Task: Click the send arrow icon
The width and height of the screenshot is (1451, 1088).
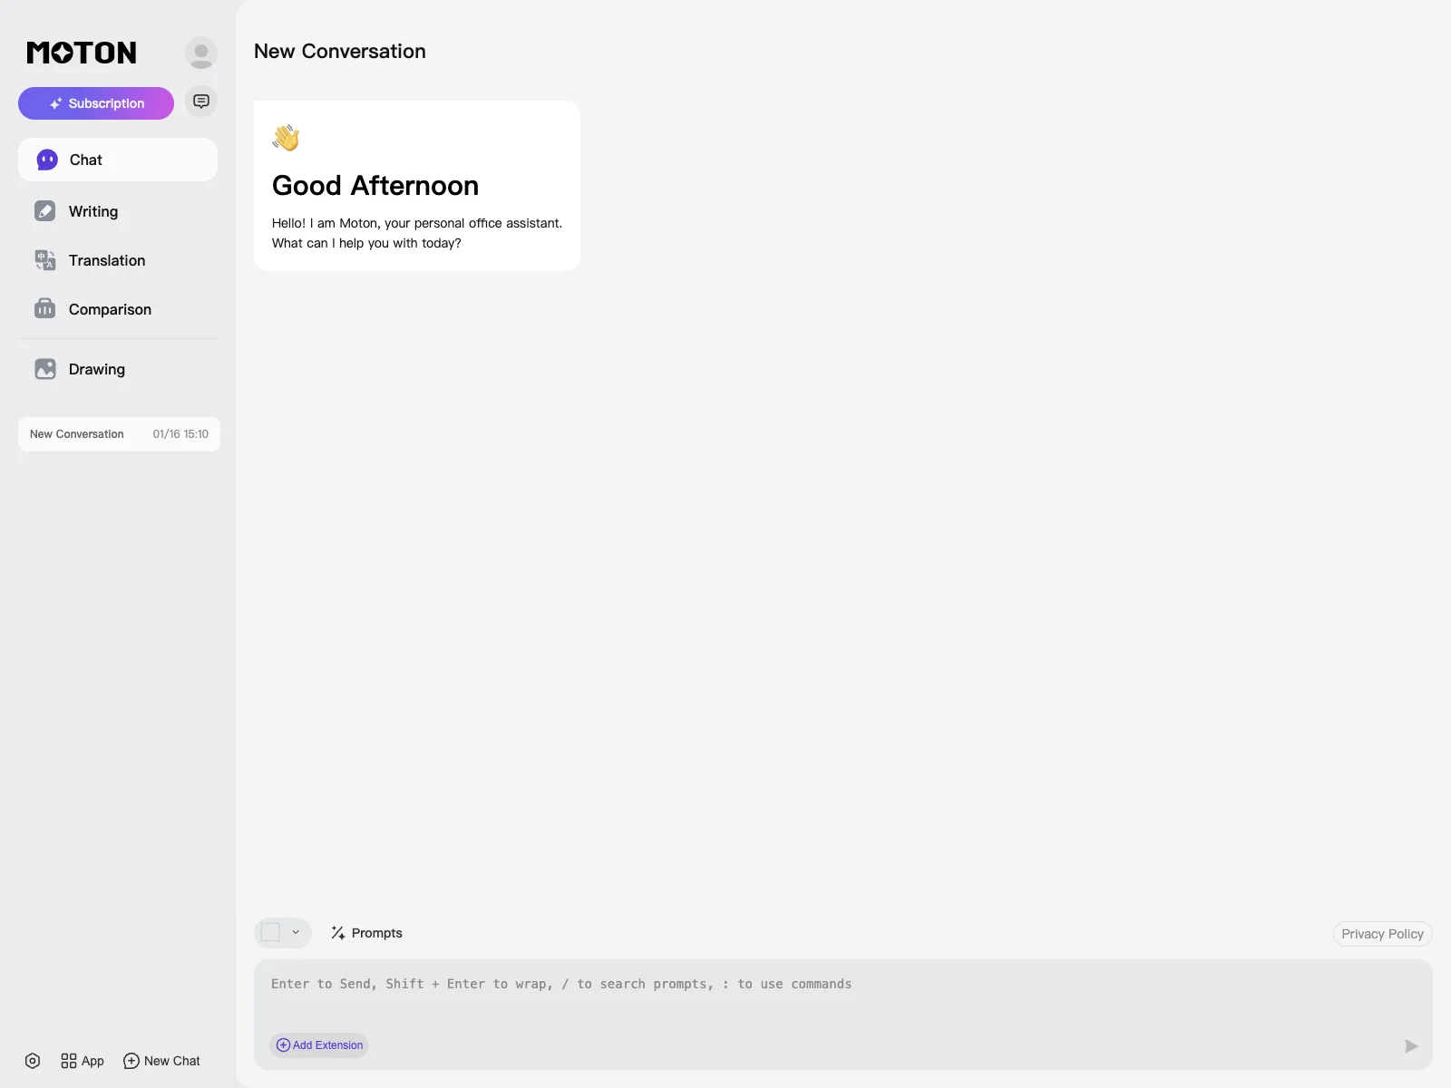Action: tap(1411, 1046)
